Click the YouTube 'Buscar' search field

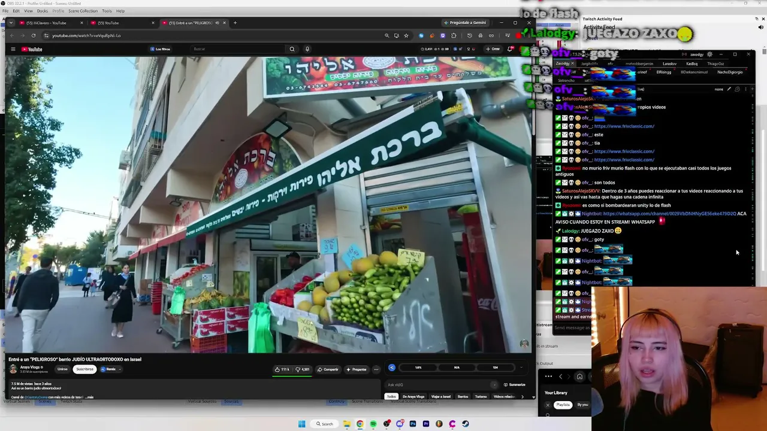click(x=238, y=49)
